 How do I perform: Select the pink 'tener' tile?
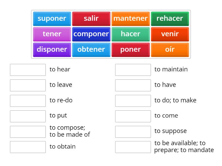click(x=52, y=34)
